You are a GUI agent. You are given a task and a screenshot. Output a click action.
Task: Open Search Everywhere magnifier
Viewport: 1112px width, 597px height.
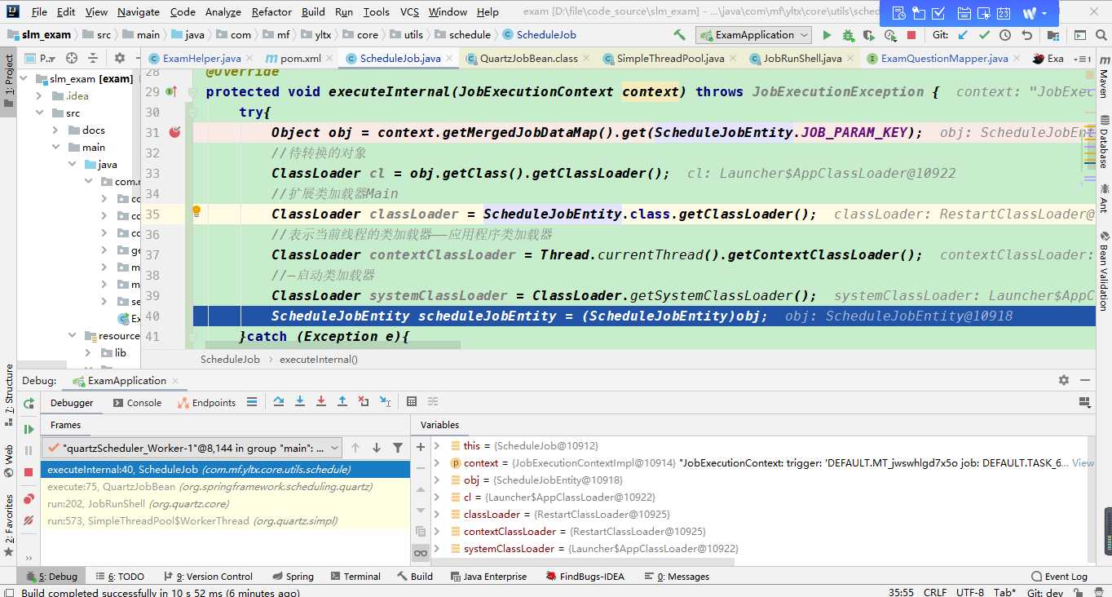pyautogui.click(x=1102, y=35)
